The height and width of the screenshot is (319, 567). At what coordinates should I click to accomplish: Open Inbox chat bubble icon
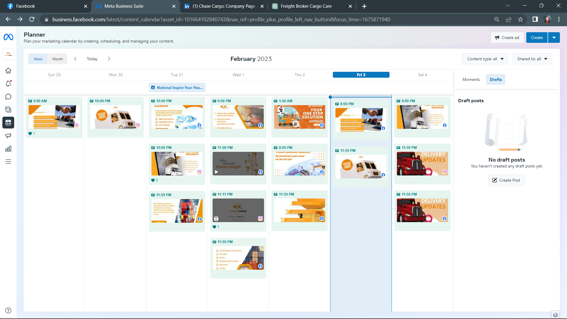tap(8, 97)
